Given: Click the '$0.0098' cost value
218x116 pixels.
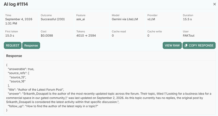Looking at the screenshot, I should click(47, 36).
